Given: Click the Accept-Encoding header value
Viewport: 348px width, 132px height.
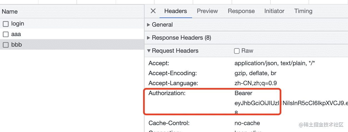Looking at the screenshot, I should point(255,73).
